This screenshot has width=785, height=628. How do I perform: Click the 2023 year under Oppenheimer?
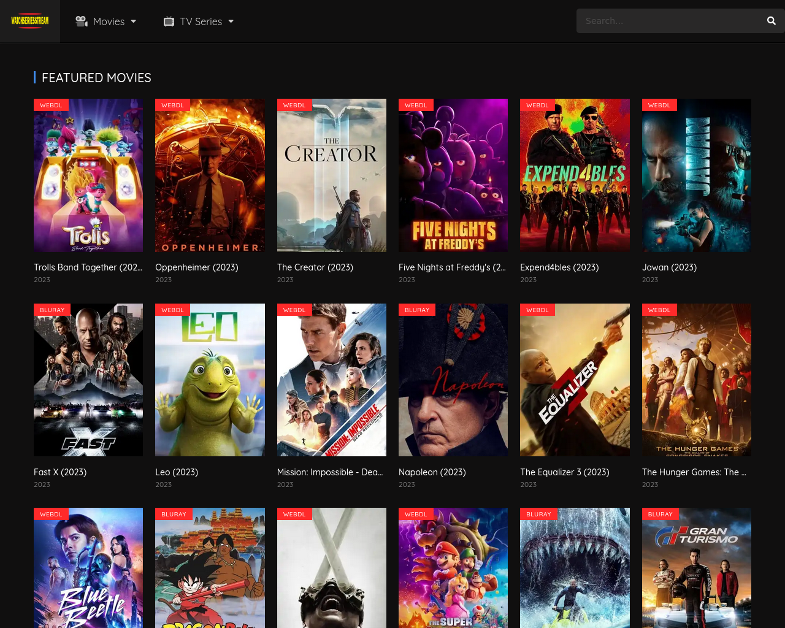point(163,280)
